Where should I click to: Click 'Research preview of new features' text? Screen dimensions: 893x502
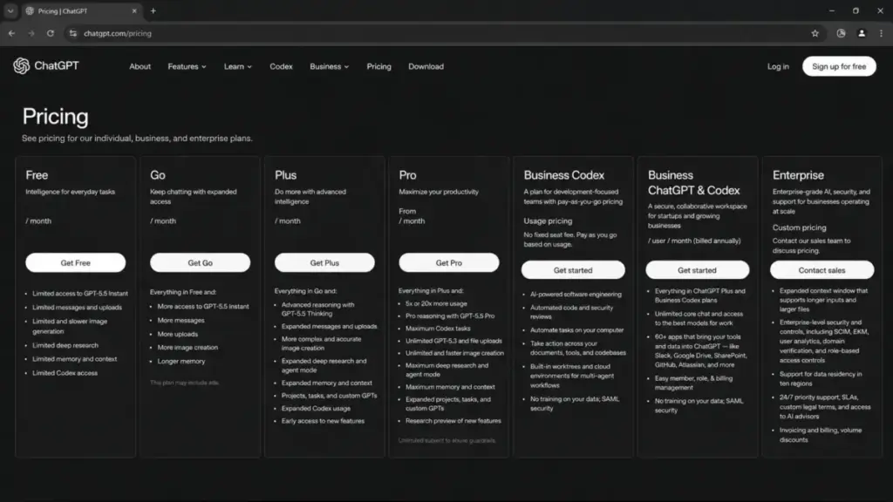(453, 421)
